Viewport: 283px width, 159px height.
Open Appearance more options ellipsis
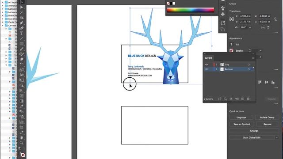coord(276,69)
